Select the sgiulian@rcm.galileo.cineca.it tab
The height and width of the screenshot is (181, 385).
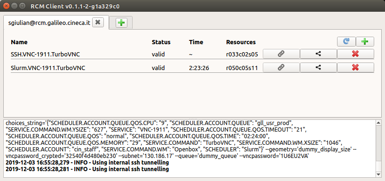49,23
